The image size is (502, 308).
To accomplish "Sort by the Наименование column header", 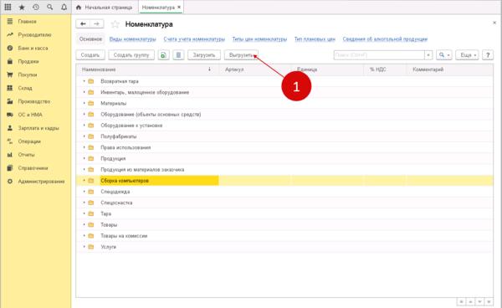I will [147, 69].
